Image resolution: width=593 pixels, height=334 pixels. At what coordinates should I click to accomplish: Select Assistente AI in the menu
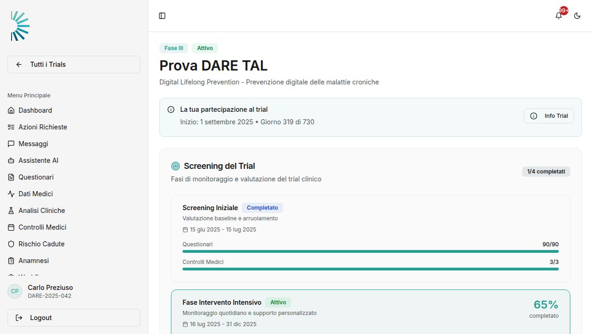coord(74,161)
